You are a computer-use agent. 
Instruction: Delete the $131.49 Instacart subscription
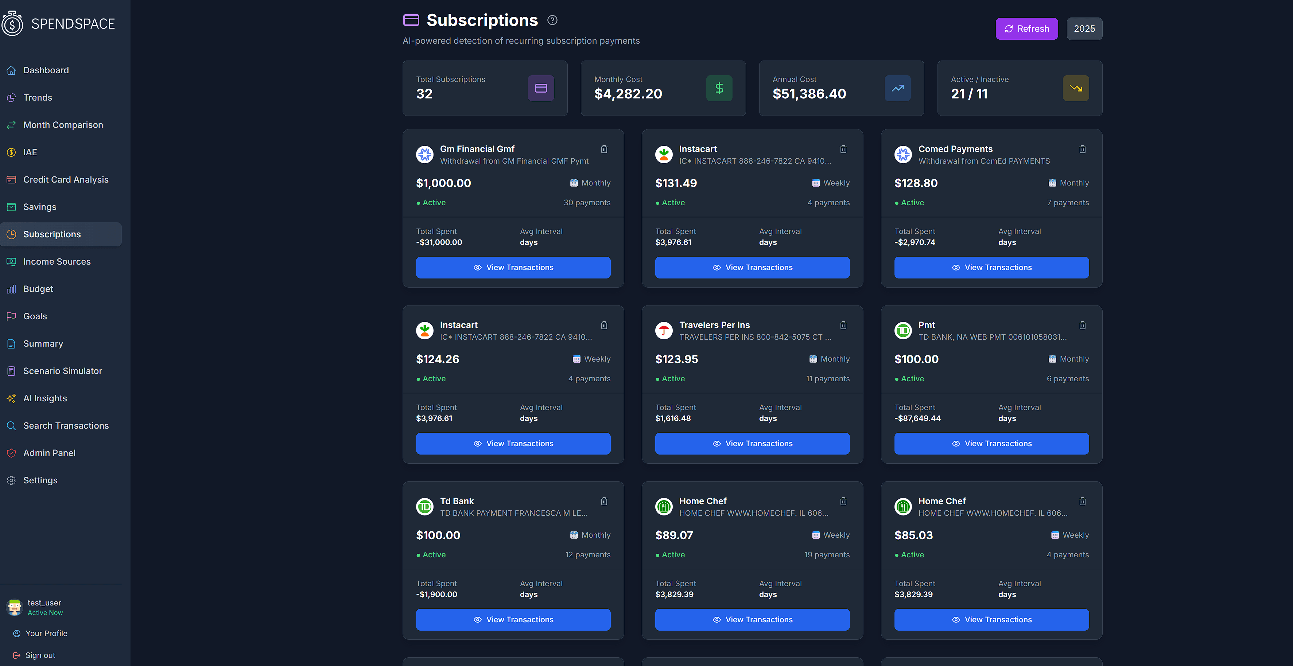[x=843, y=149]
